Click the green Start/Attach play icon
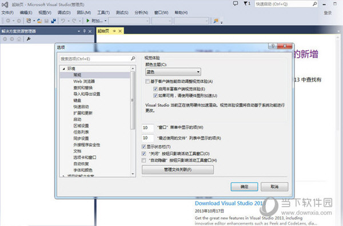 pyautogui.click(x=88, y=21)
